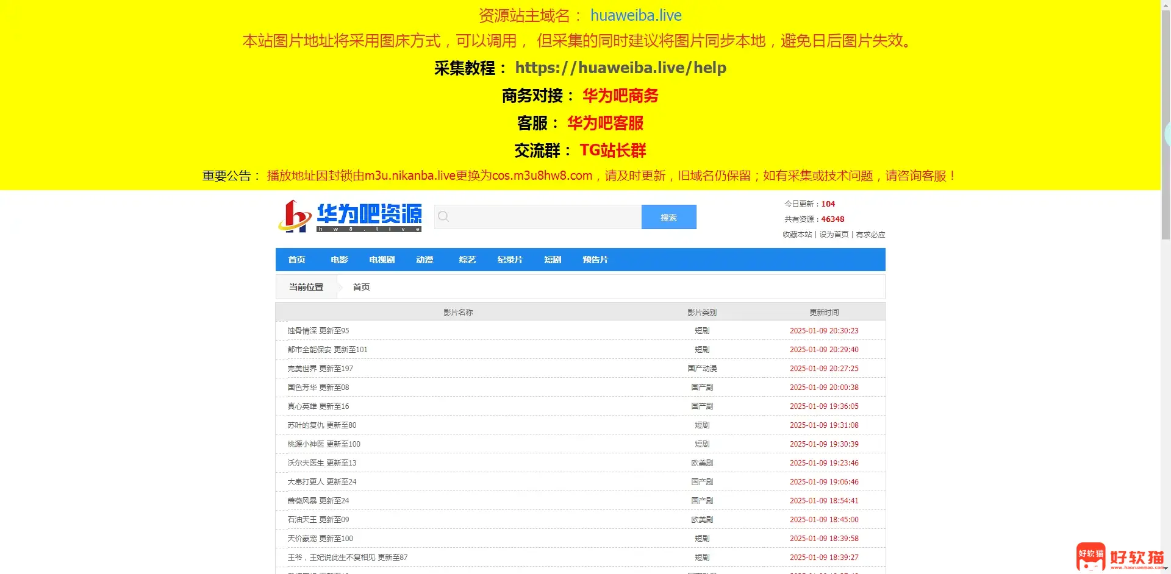
Task: Click timestamp 2025-01-09 20:30:23
Action: point(824,331)
